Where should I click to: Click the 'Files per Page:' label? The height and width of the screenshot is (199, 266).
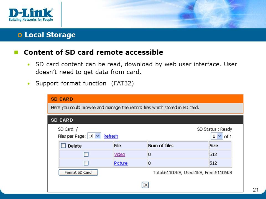click(72, 136)
